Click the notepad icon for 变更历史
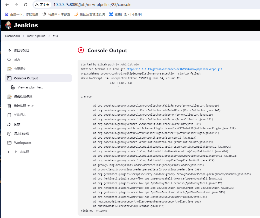Viewport: 260px width, 218px height. (x=9, y=69)
